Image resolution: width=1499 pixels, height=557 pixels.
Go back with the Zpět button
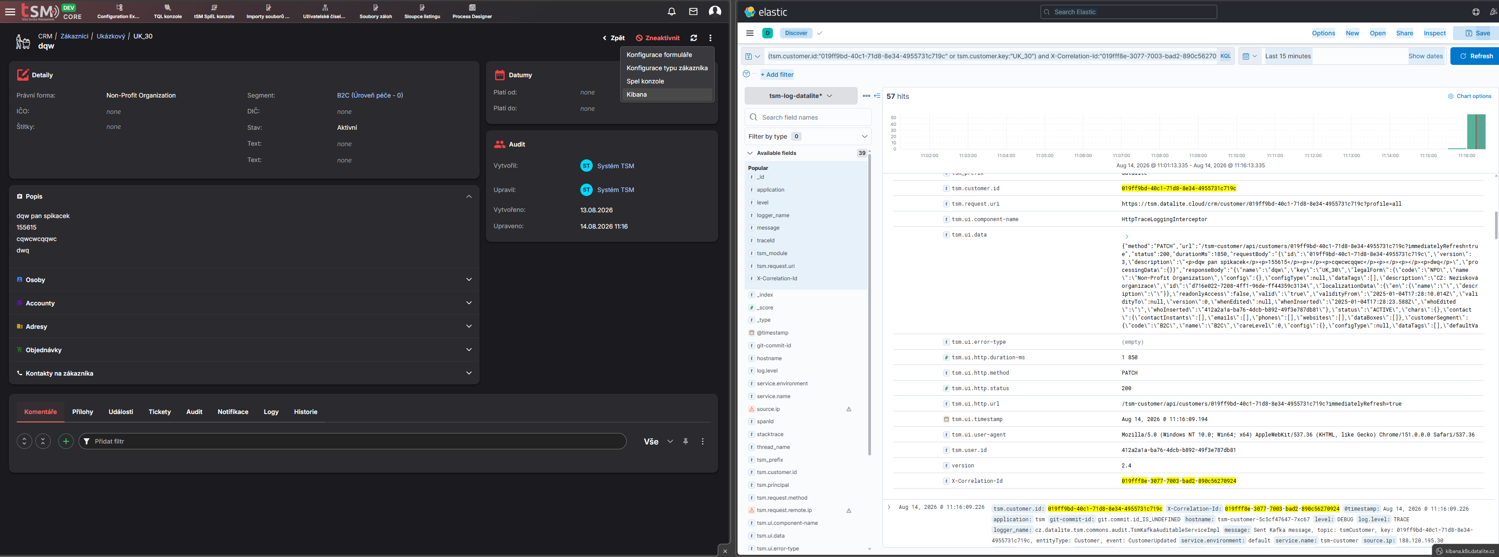pyautogui.click(x=613, y=38)
